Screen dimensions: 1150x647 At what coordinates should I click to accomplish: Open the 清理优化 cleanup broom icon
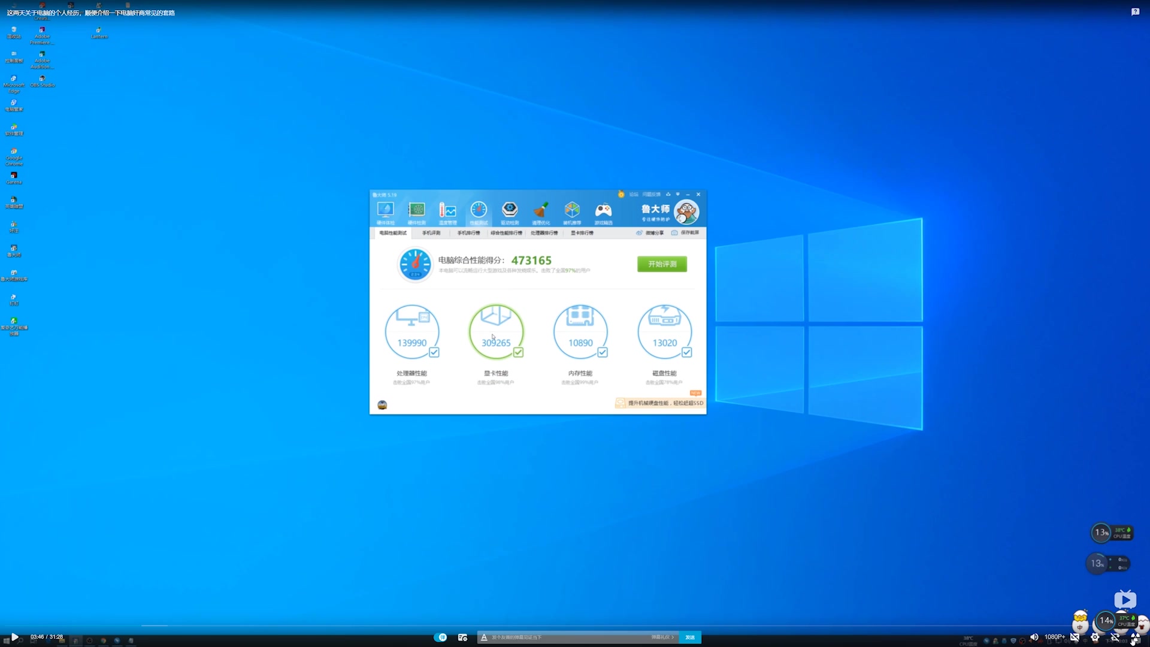[541, 211]
